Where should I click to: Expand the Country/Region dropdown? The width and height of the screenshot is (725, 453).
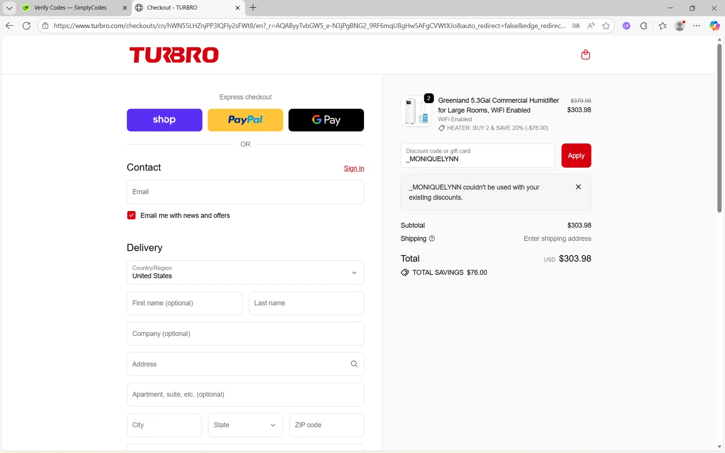[246, 272]
